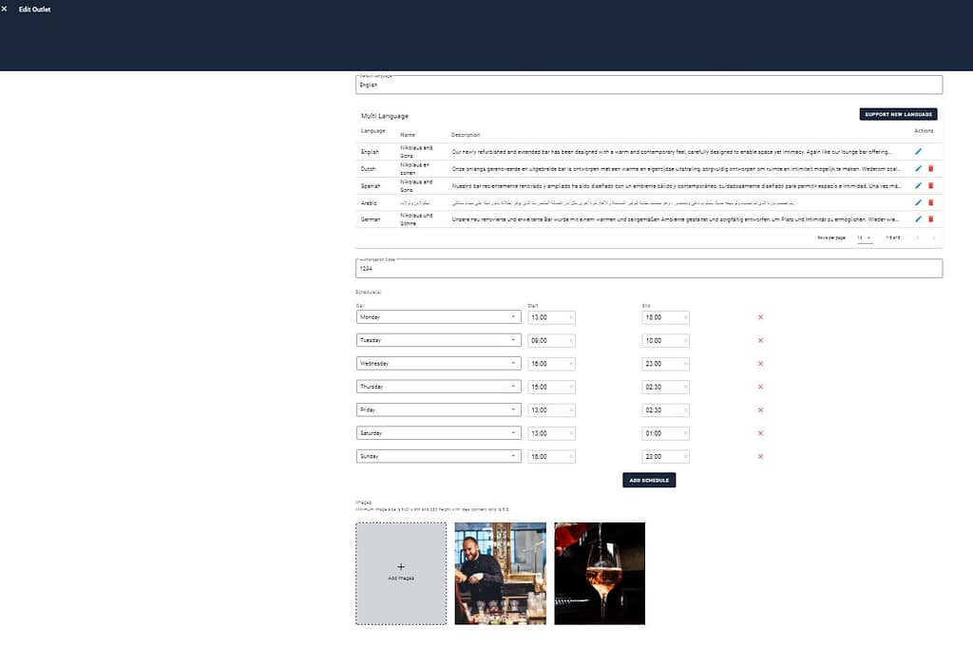Edit the Arabic language entry
Screen dimensions: 973x646
(x=918, y=202)
